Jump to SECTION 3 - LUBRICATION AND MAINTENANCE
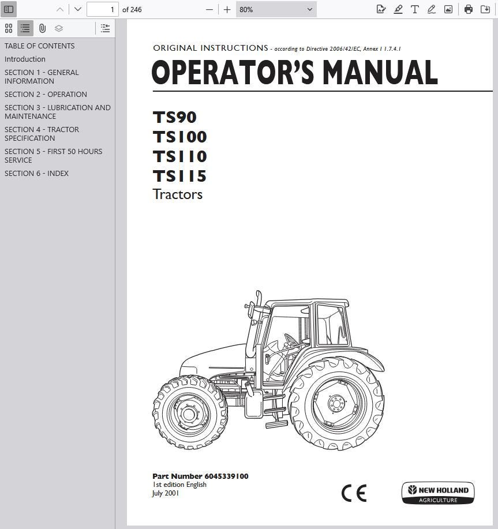The image size is (498, 529). [57, 112]
